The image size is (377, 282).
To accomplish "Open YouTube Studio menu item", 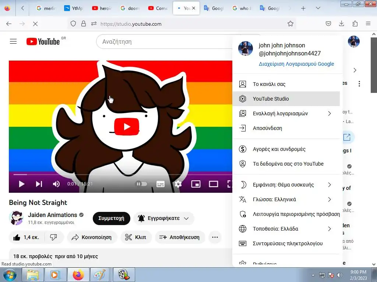I will 286,99.
